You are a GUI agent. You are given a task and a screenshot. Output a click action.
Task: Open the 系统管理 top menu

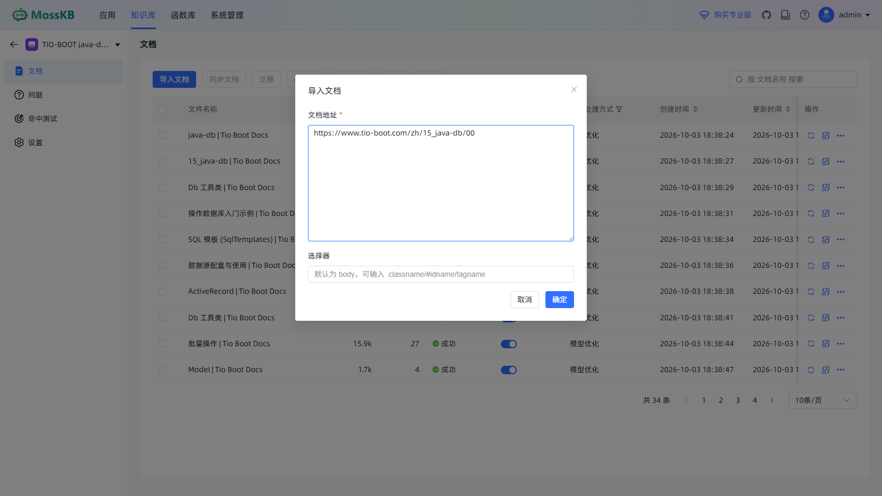pyautogui.click(x=227, y=15)
